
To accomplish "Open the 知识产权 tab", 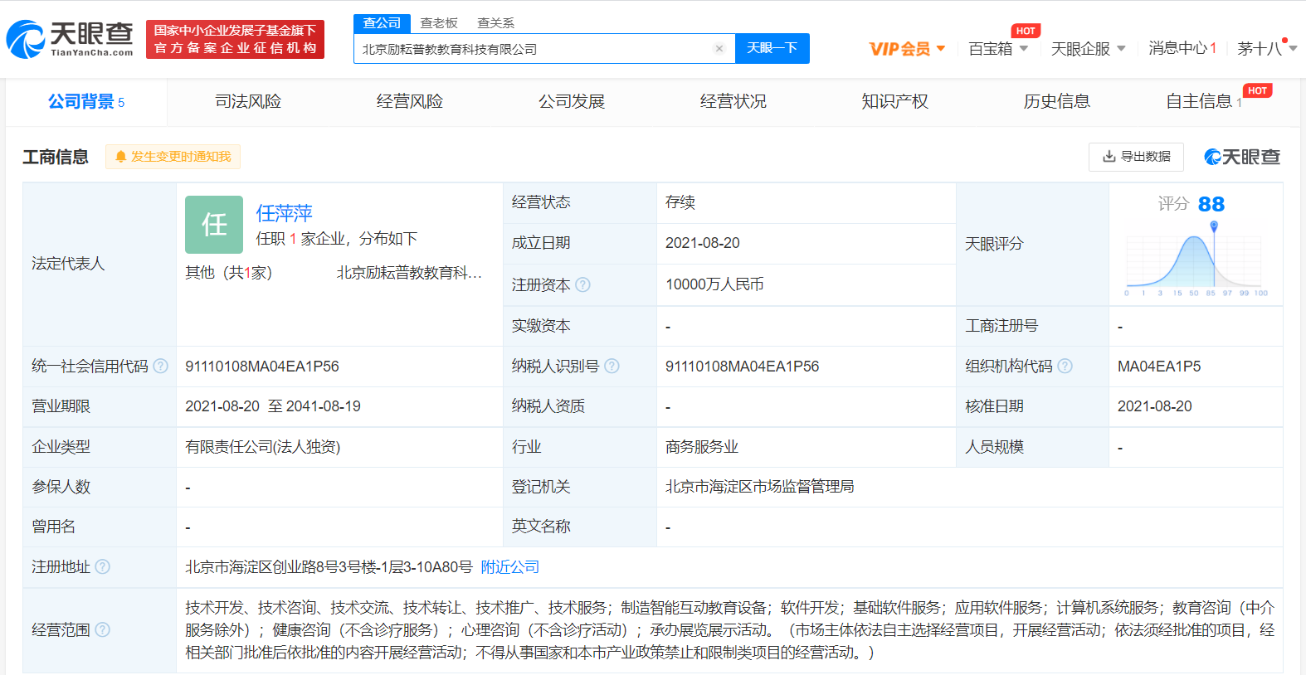I will coord(894,102).
